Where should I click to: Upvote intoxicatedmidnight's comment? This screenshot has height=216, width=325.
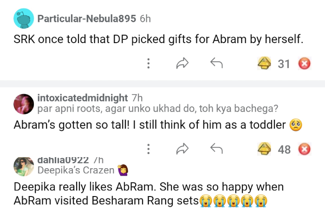(265, 149)
